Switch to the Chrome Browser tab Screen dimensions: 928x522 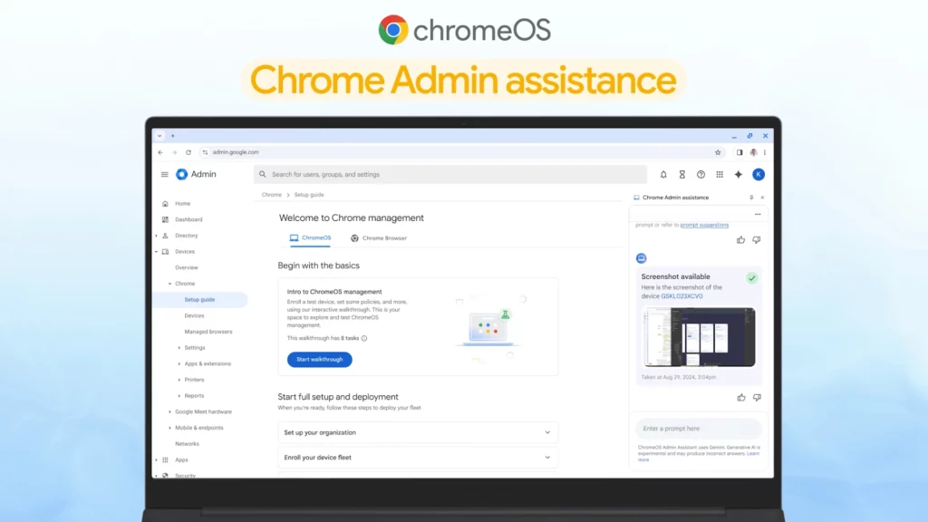pyautogui.click(x=379, y=238)
